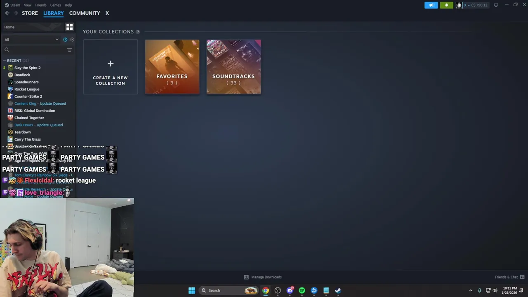Screen dimensions: 528x297
Task: Select Teardown in the games list
Action: coord(22,132)
